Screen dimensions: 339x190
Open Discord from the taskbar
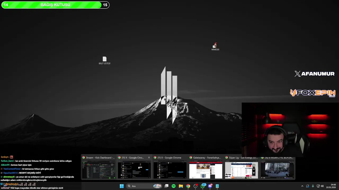[210, 186]
